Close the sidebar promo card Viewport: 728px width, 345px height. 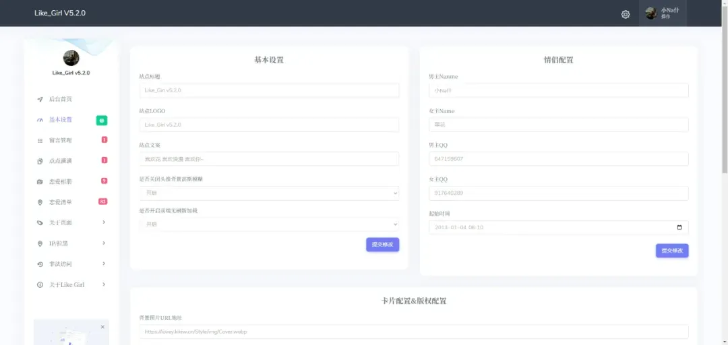pyautogui.click(x=102, y=327)
